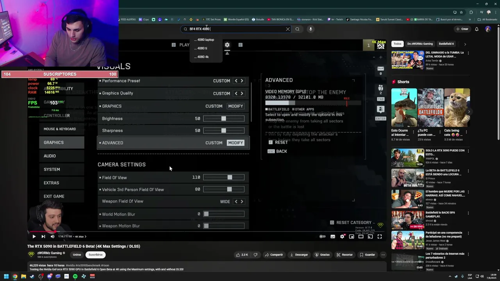Click the Descargar button
The width and height of the screenshot is (500, 281).
pyautogui.click(x=298, y=255)
